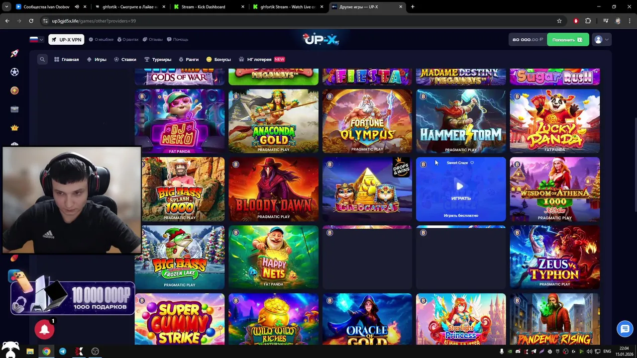The width and height of the screenshot is (637, 358).
Task: Open new browser tab with plus icon
Action: point(413,7)
